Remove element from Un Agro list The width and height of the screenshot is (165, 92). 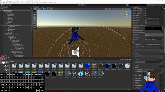(161, 58)
